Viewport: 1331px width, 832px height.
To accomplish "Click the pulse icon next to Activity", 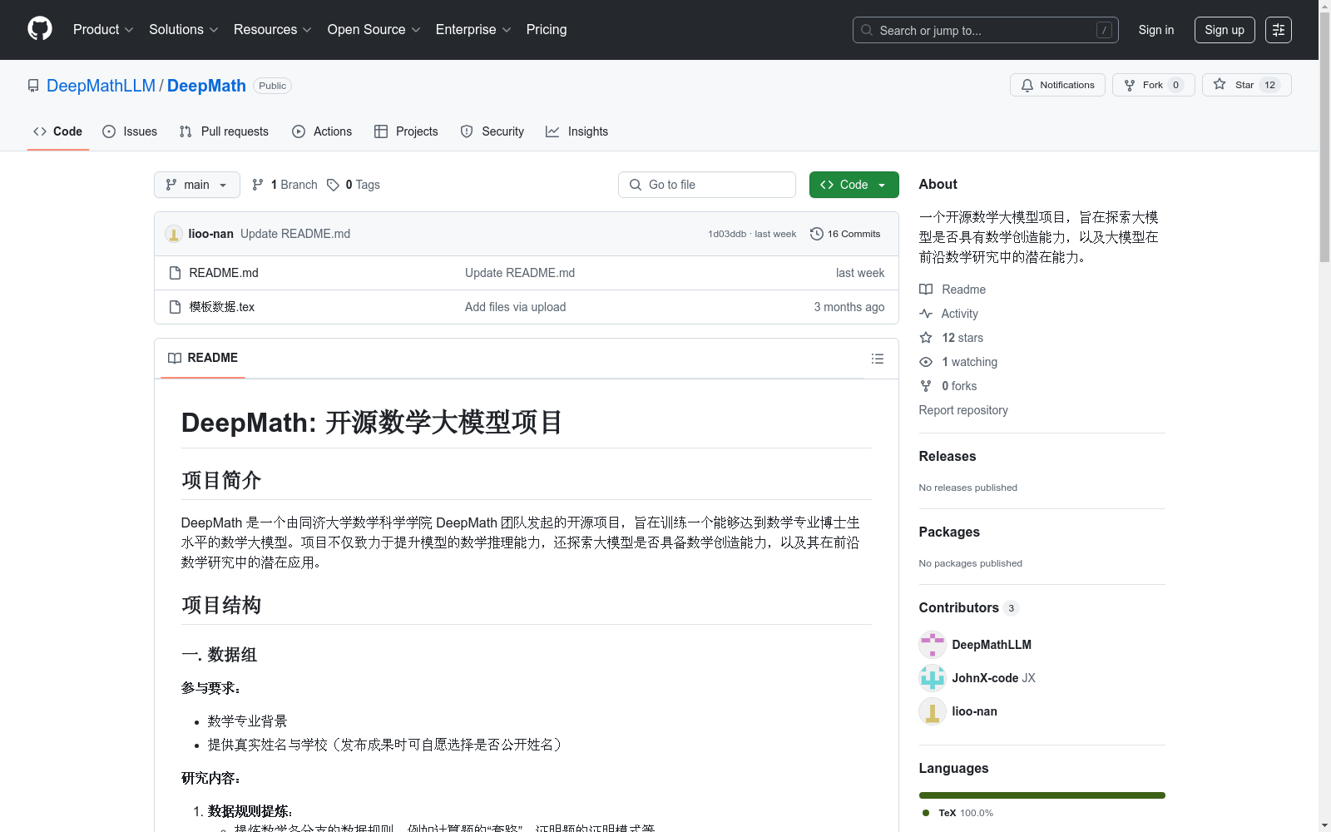I will pos(926,314).
